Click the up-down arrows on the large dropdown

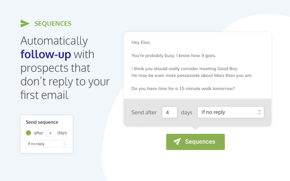[x=259, y=112]
